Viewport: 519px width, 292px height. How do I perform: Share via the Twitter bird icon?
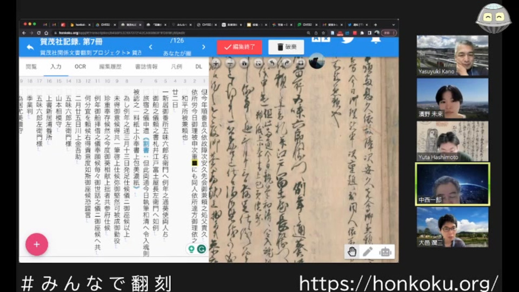348,39
